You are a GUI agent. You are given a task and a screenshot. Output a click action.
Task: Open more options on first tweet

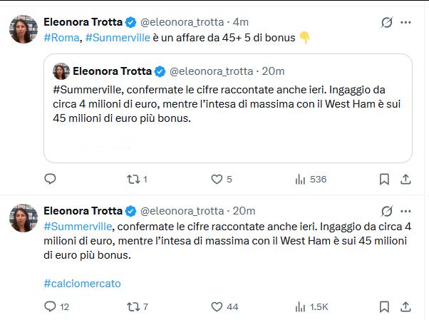405,22
